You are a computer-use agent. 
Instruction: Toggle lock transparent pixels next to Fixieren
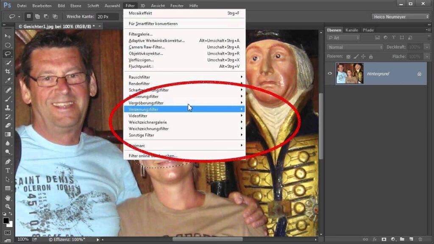(x=348, y=56)
